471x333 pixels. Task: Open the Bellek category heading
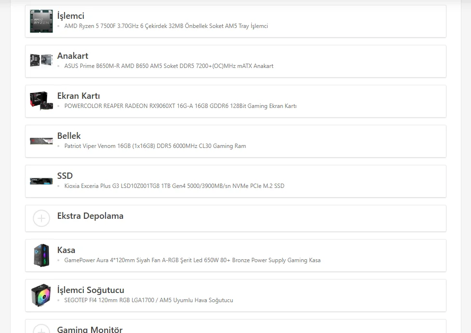pyautogui.click(x=69, y=136)
